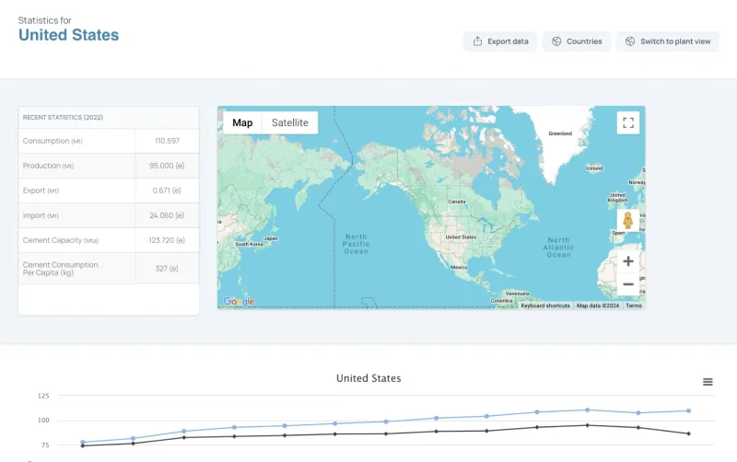The height and width of the screenshot is (462, 737).
Task: Click the United States map label
Action: tap(462, 237)
